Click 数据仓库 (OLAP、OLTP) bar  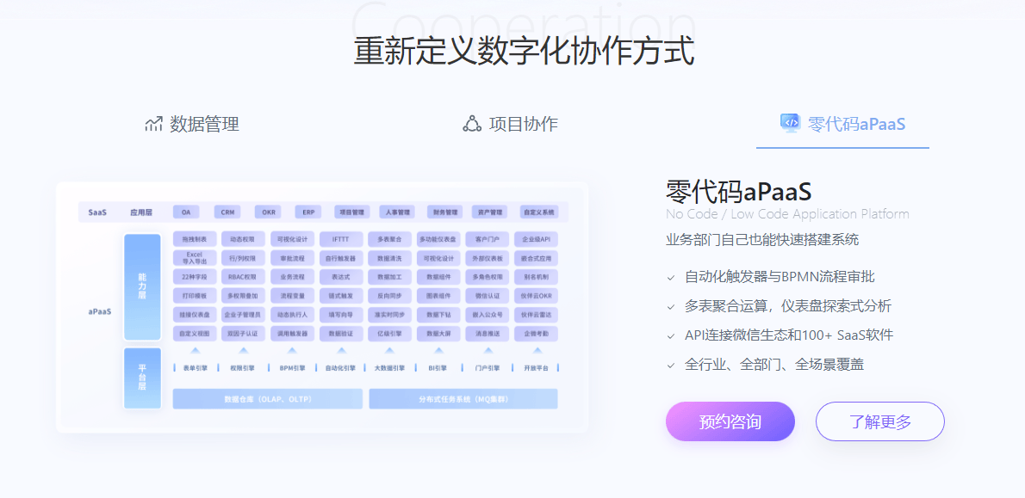point(267,399)
